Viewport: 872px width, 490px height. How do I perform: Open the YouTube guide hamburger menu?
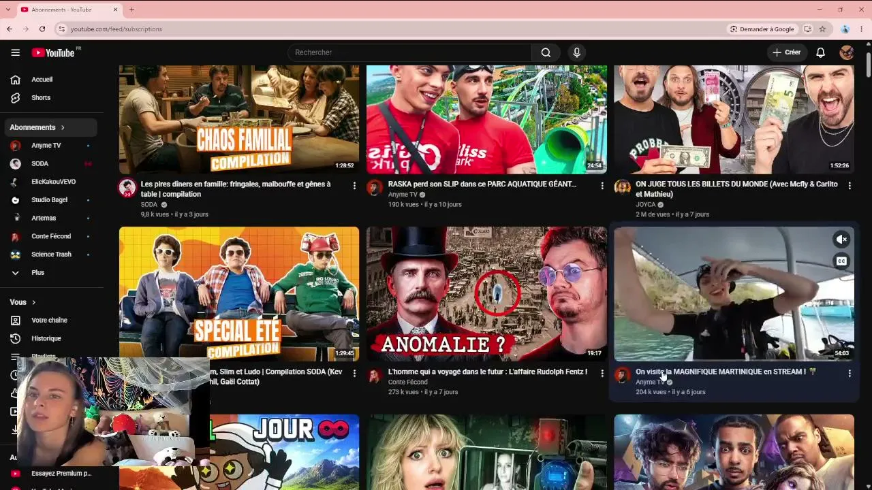click(15, 52)
